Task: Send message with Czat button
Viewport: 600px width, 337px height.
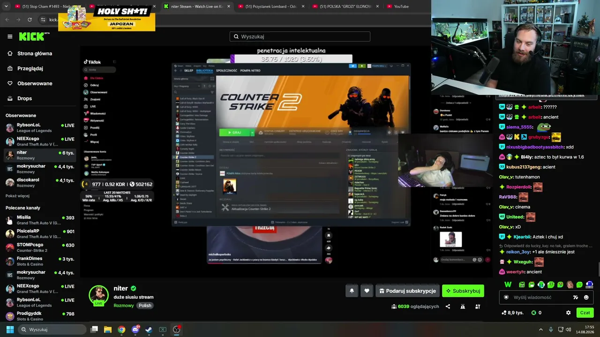Action: (585, 313)
